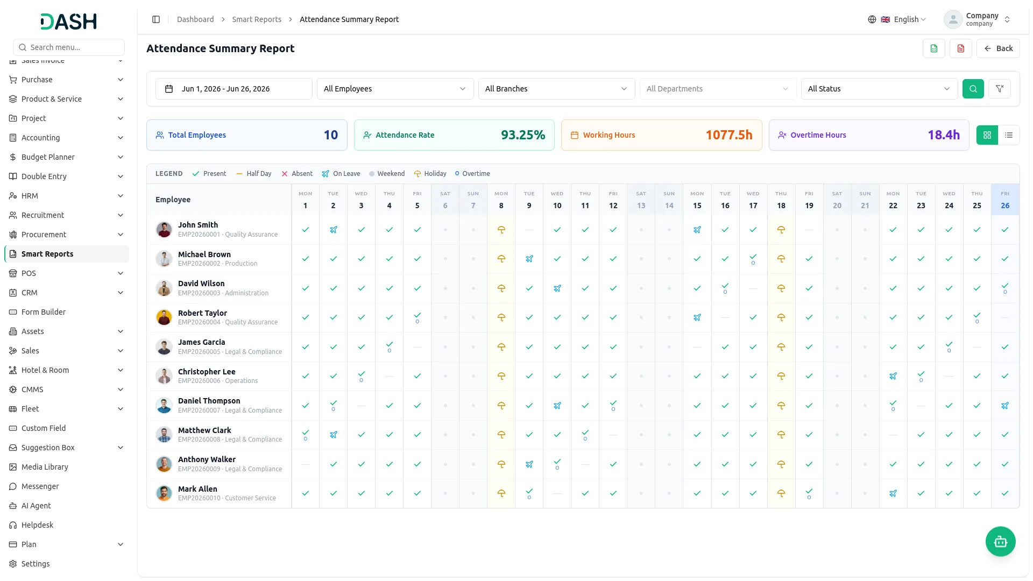The height and width of the screenshot is (581, 1033).
Task: Click David Wilson's overtime check on June 26
Action: pos(1005,288)
